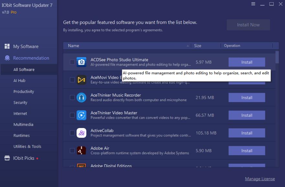The image size is (285, 187).
Task: Click the ActiveCollab app icon
Action: coord(81,133)
